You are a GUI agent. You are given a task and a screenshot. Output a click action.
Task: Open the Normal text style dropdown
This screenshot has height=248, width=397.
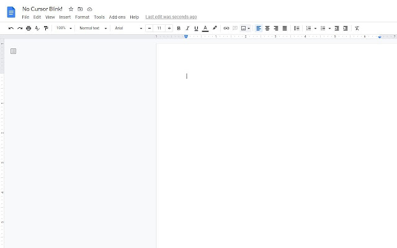point(92,28)
